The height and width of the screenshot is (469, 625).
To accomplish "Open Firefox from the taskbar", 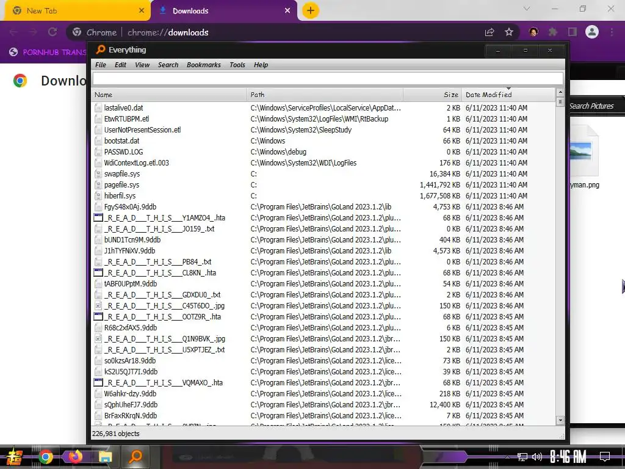I will tap(75, 456).
